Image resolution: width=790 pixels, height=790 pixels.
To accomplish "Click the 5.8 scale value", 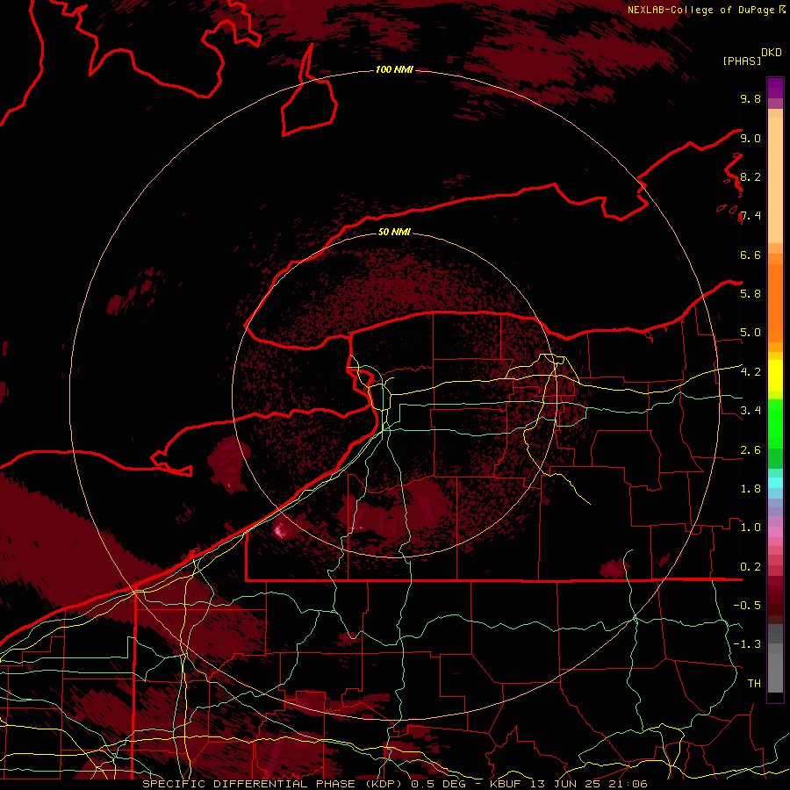I will [x=750, y=294].
